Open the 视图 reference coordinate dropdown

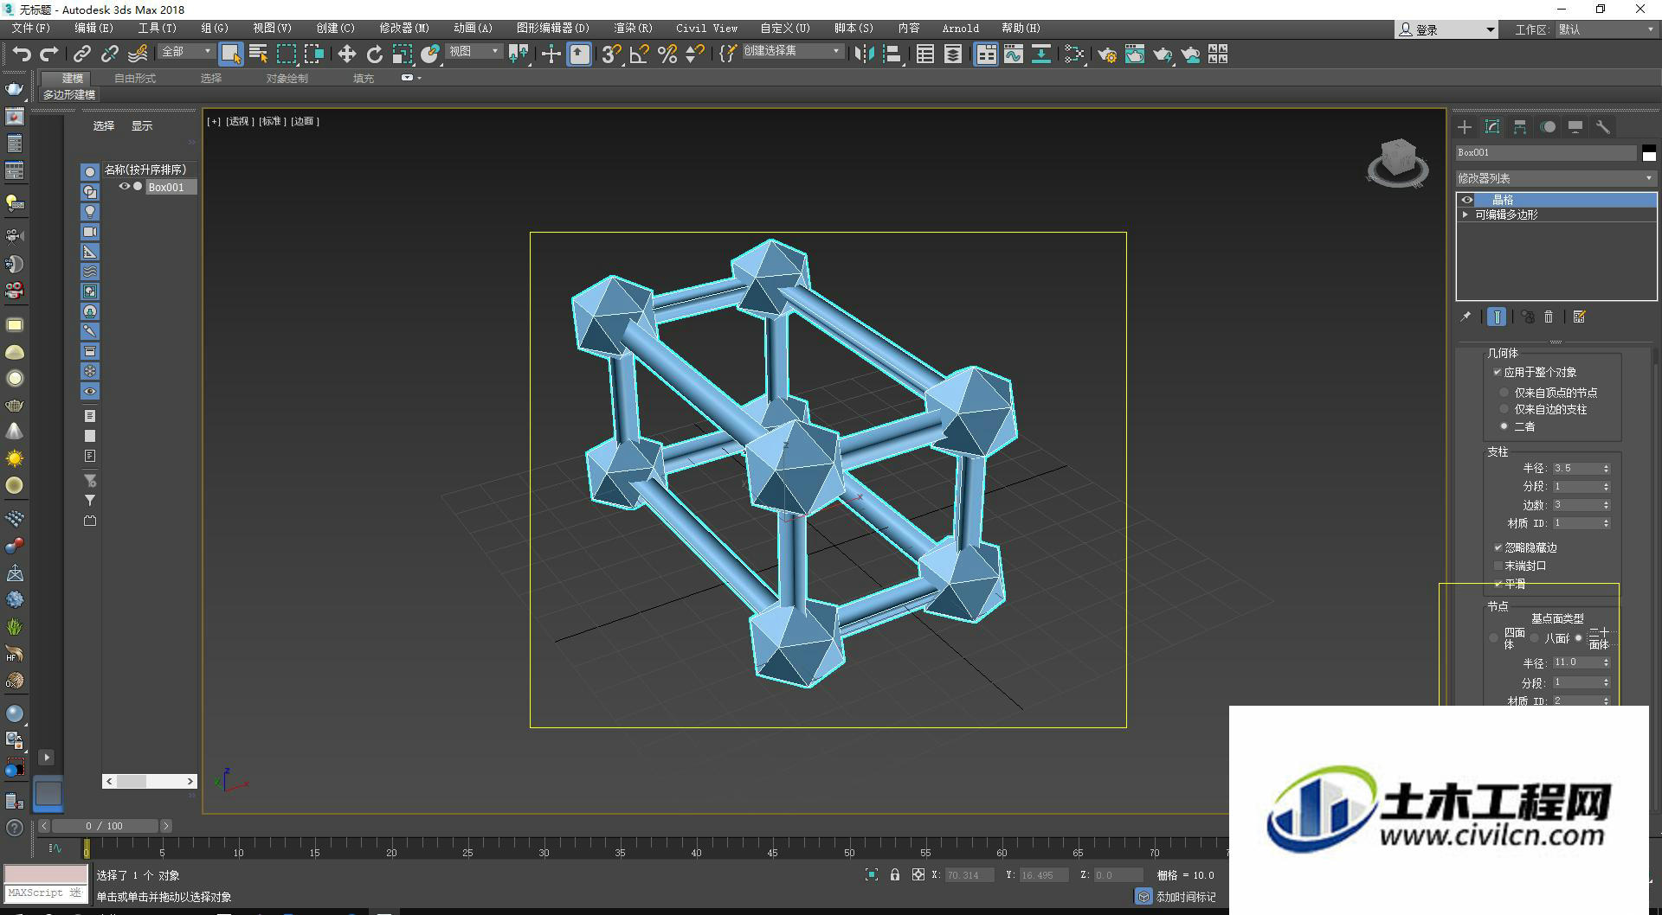click(474, 52)
